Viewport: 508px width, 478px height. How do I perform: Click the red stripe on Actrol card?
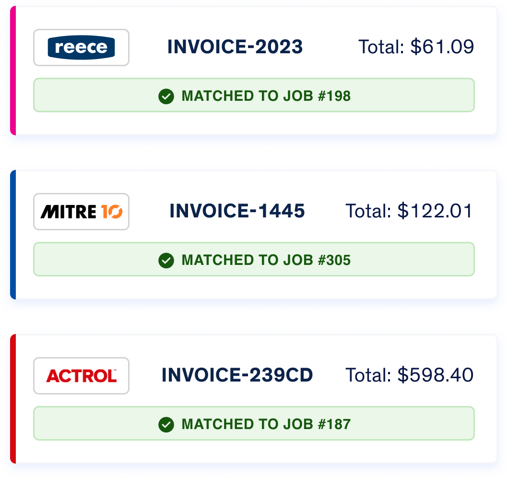tap(13, 399)
